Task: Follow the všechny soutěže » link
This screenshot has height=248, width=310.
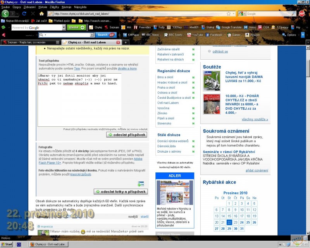Action: 255,119
